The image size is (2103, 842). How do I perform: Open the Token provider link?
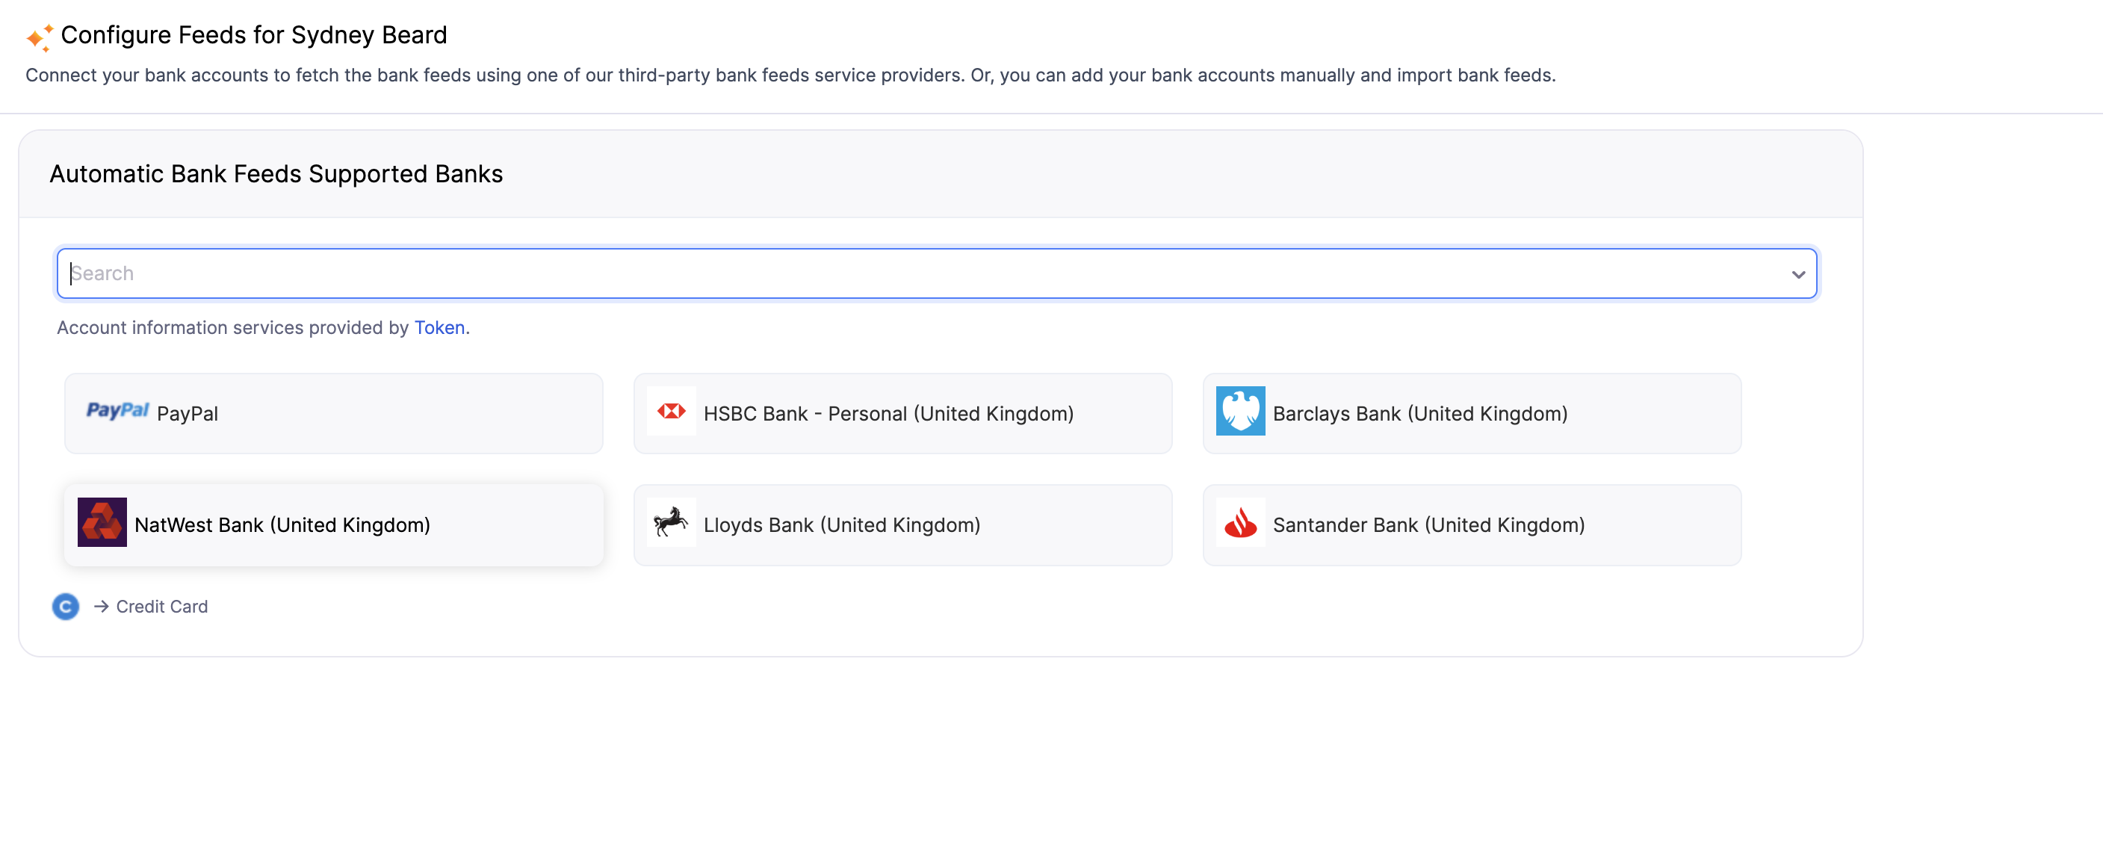[439, 328]
